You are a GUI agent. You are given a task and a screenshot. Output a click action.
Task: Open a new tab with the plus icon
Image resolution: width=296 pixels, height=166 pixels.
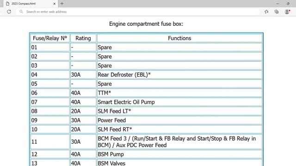(62, 4)
